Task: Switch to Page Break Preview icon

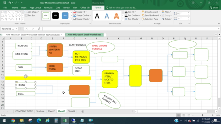Action: 189,115
